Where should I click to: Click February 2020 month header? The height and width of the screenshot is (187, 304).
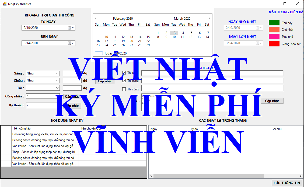click(x=123, y=18)
